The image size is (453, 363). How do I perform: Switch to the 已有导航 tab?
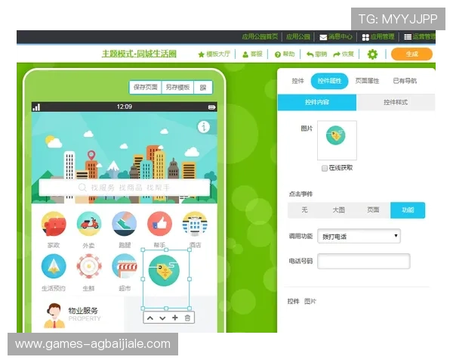(405, 81)
